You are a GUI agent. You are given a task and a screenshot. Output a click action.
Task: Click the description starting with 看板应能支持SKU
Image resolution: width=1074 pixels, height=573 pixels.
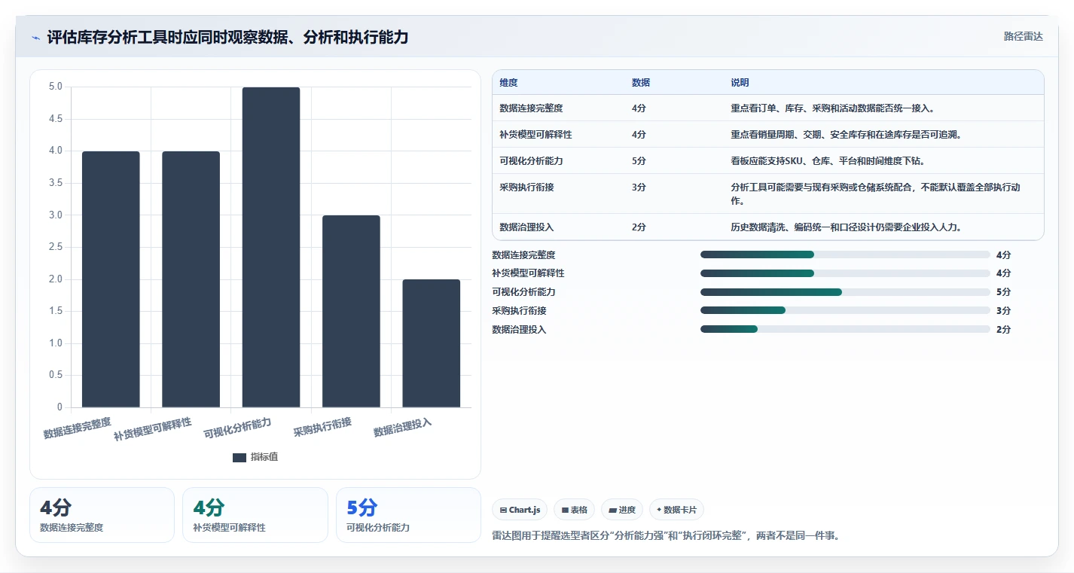828,160
